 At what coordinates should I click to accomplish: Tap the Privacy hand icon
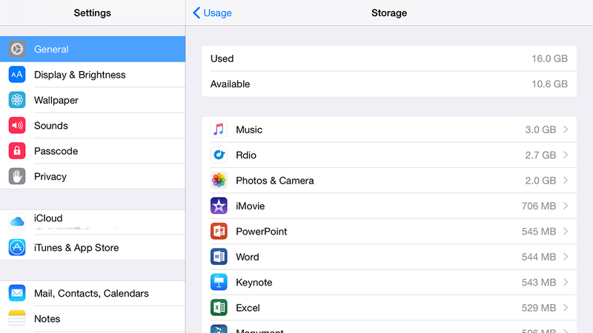coord(17,176)
